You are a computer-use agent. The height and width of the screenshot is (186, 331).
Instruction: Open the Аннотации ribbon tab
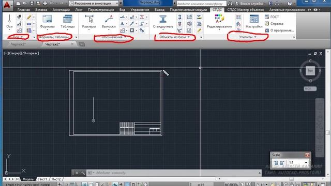pos(61,10)
